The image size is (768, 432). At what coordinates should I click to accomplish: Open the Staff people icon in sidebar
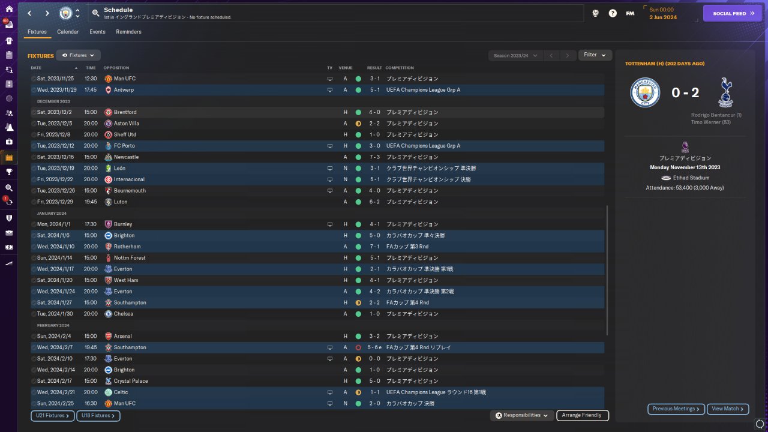[x=9, y=113]
